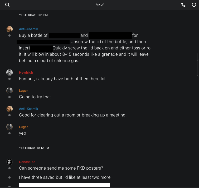This screenshot has height=188, width=199.
Task: Click the Luger username above "yep"
Action: [x=23, y=127]
